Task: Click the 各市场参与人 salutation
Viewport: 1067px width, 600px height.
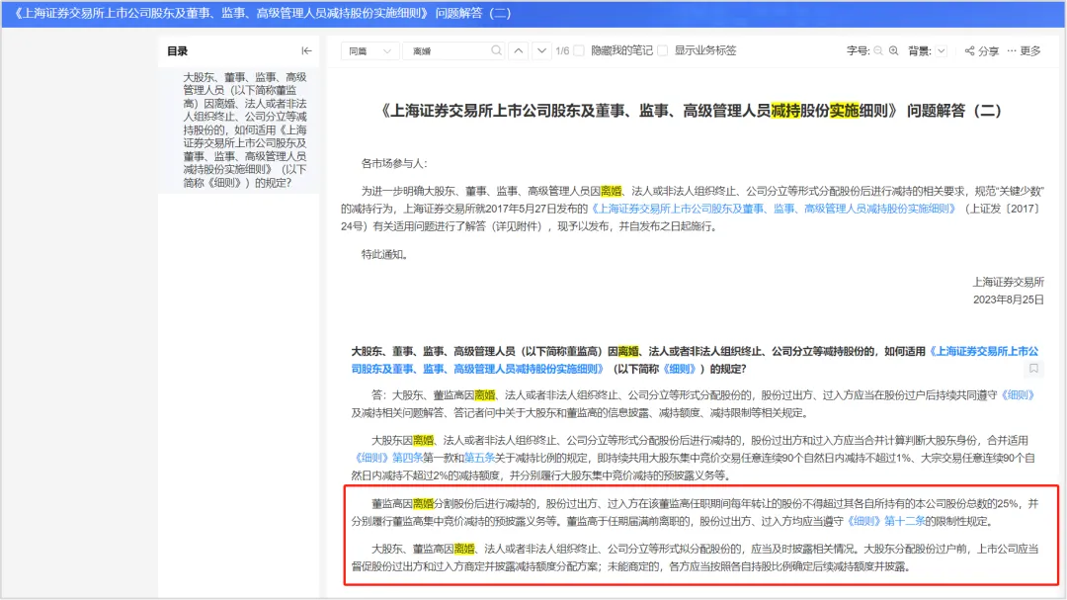Action: (394, 163)
